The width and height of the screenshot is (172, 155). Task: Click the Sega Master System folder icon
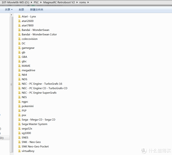(x=19, y=124)
